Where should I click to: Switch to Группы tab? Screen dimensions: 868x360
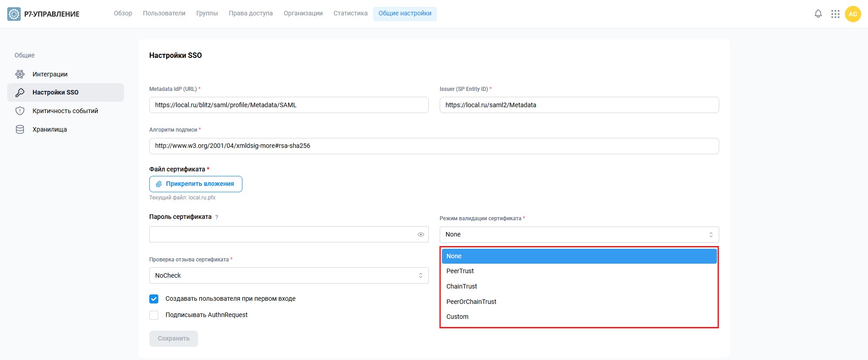pos(207,14)
